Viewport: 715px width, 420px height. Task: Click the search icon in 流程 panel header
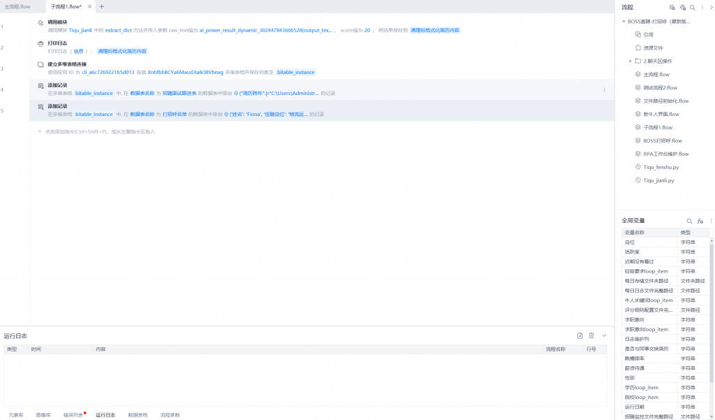(x=692, y=7)
